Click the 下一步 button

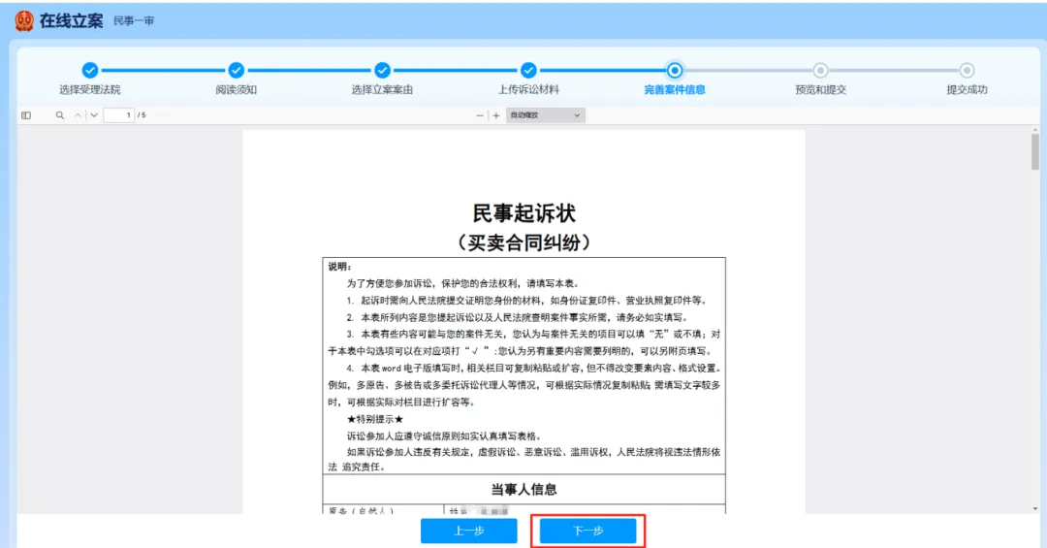pyautogui.click(x=587, y=532)
